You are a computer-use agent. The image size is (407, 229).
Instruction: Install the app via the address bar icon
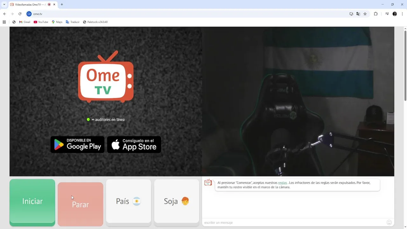[351, 14]
